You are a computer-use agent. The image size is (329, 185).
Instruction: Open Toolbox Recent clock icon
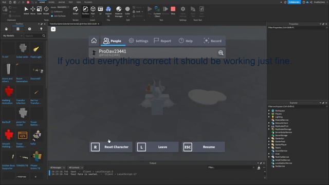click(30, 29)
